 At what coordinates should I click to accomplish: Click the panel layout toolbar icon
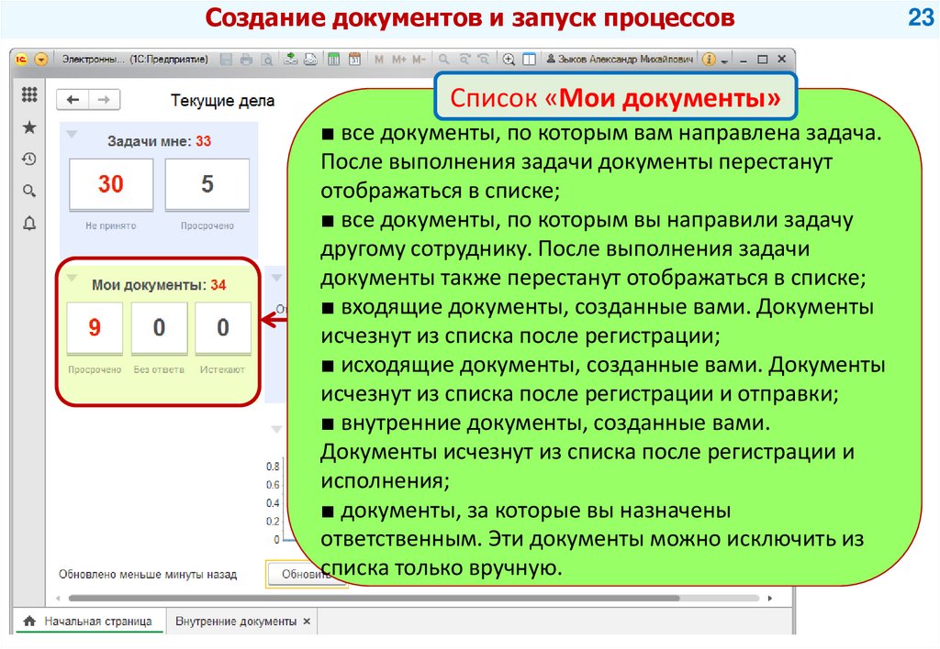pos(529,60)
